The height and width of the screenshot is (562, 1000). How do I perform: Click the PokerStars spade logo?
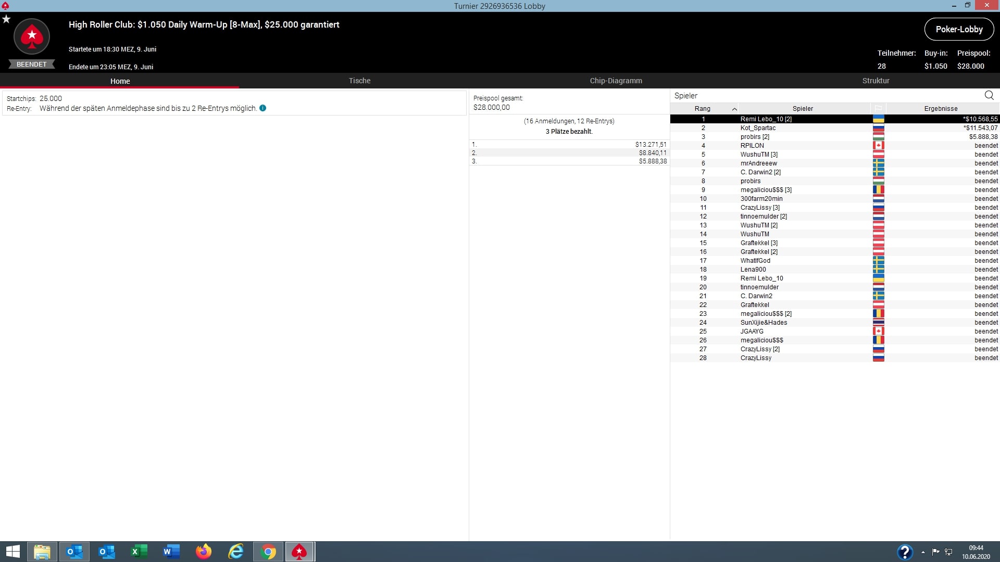click(x=32, y=36)
